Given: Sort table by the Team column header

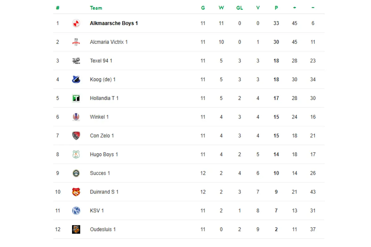Looking at the screenshot, I should 96,8.
